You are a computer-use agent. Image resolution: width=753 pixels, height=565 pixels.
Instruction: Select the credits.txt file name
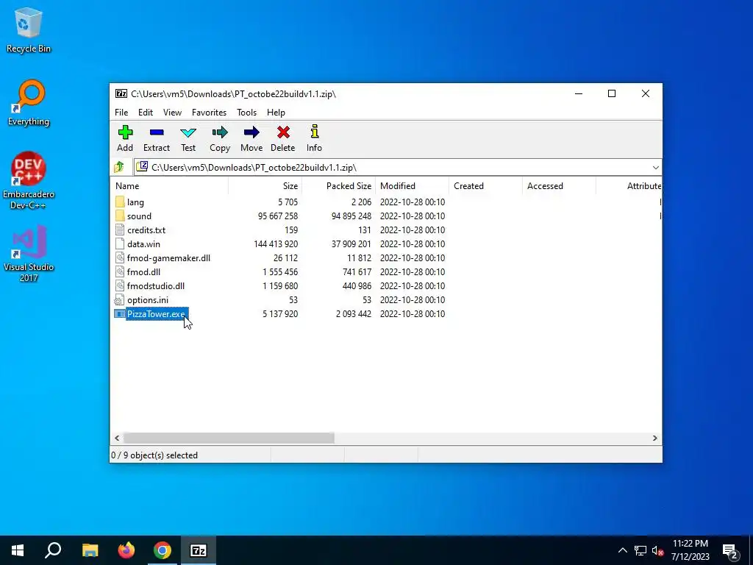(x=146, y=230)
